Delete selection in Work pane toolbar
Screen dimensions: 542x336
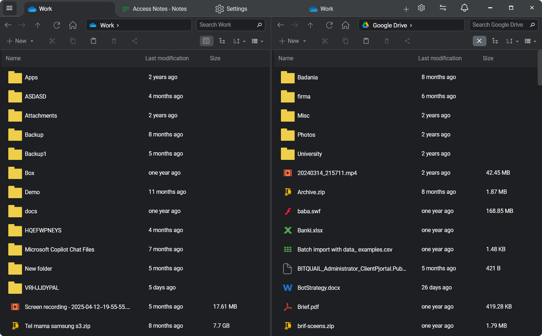tap(114, 41)
